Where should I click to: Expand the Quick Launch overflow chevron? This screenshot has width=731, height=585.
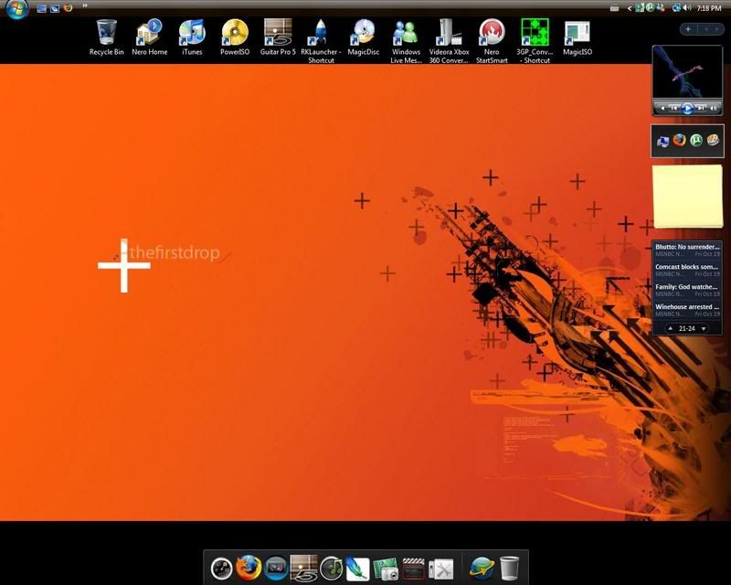[x=85, y=5]
